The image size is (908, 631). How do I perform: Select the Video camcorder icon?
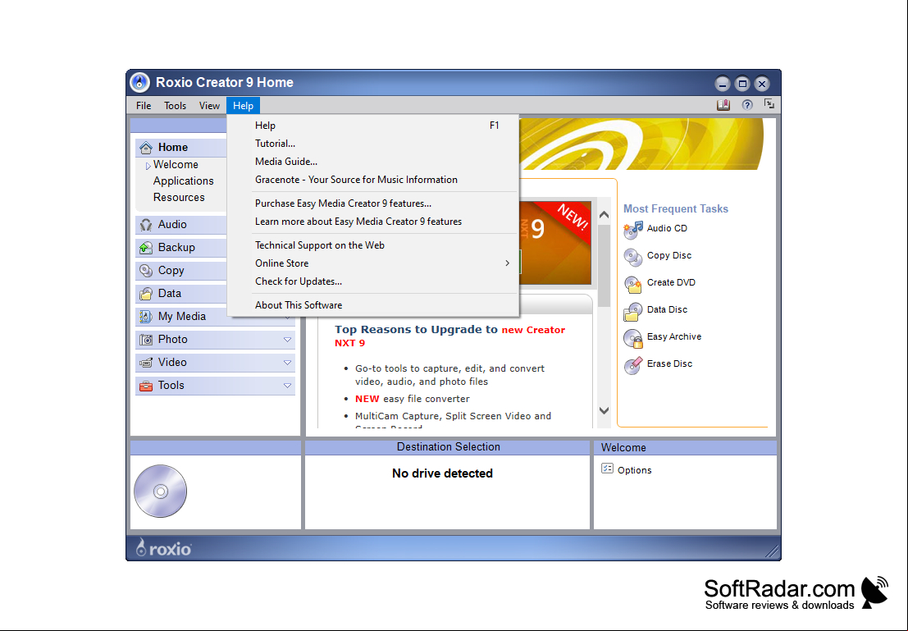click(146, 363)
